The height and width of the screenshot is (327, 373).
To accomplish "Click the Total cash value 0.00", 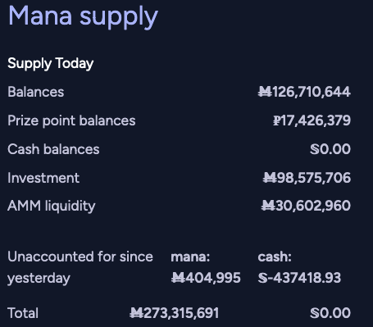I will click(330, 313).
